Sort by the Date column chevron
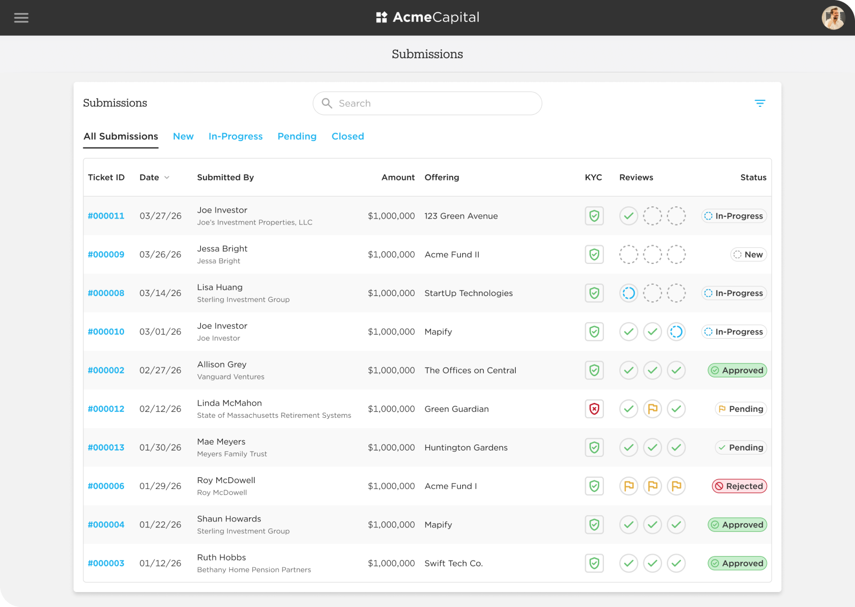Viewport: 855px width, 607px height. point(167,177)
